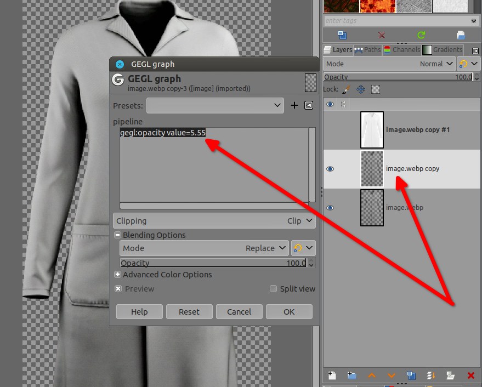Select image.webp copy layer thumbnail

tap(372, 169)
